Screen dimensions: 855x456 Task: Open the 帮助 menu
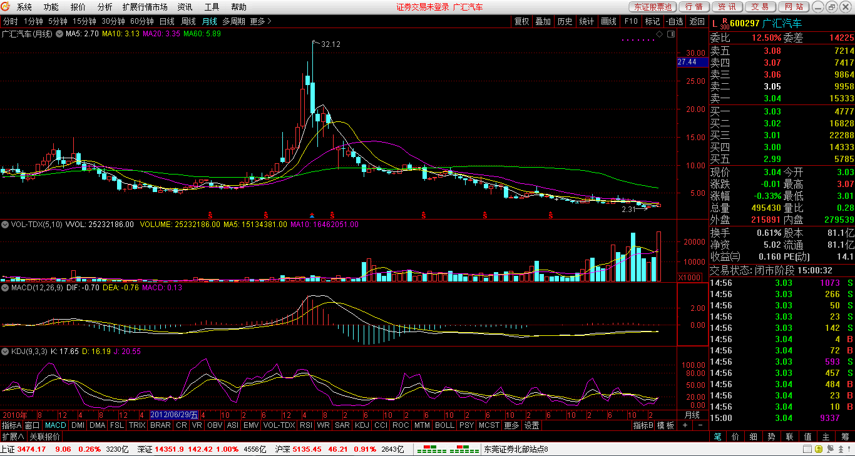point(238,8)
